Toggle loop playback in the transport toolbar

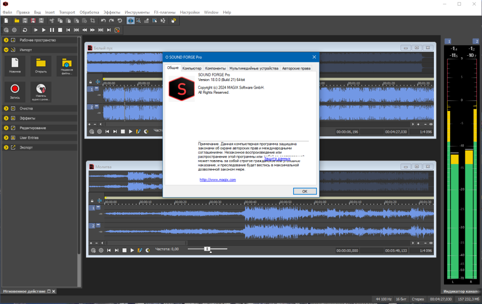(x=25, y=30)
